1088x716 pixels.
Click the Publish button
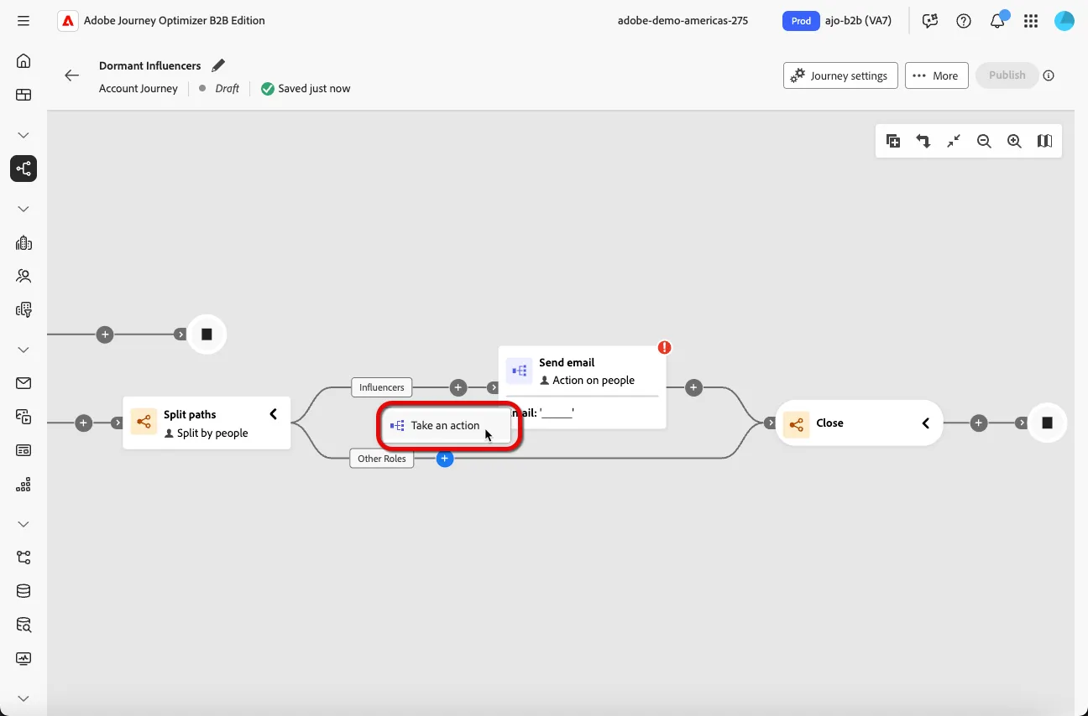[x=1007, y=75]
